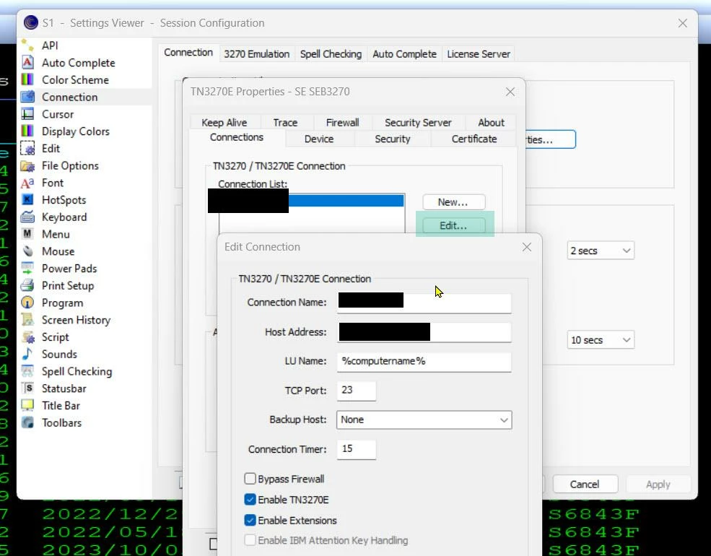The width and height of the screenshot is (711, 556).
Task: Click Cancel in Settings Viewer
Action: tap(585, 485)
